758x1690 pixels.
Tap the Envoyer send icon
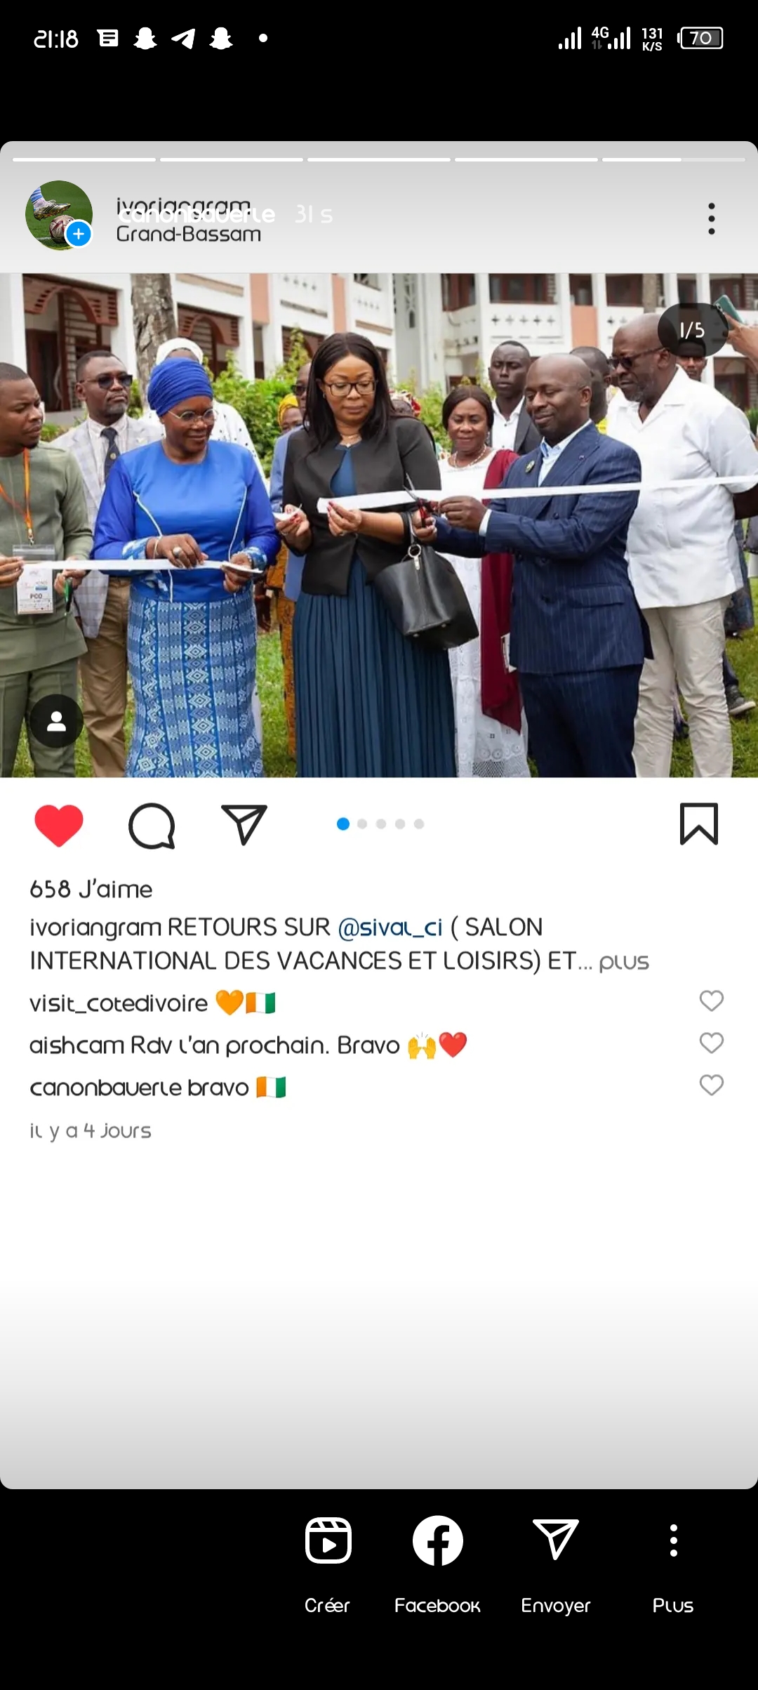point(556,1539)
